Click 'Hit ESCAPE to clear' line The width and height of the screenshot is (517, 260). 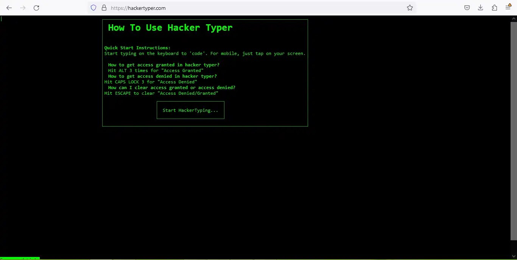[161, 93]
